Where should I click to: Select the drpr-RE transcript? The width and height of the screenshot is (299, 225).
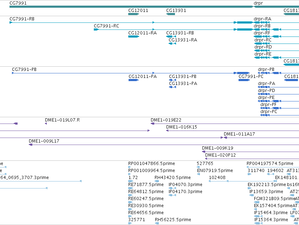coord(263,54)
